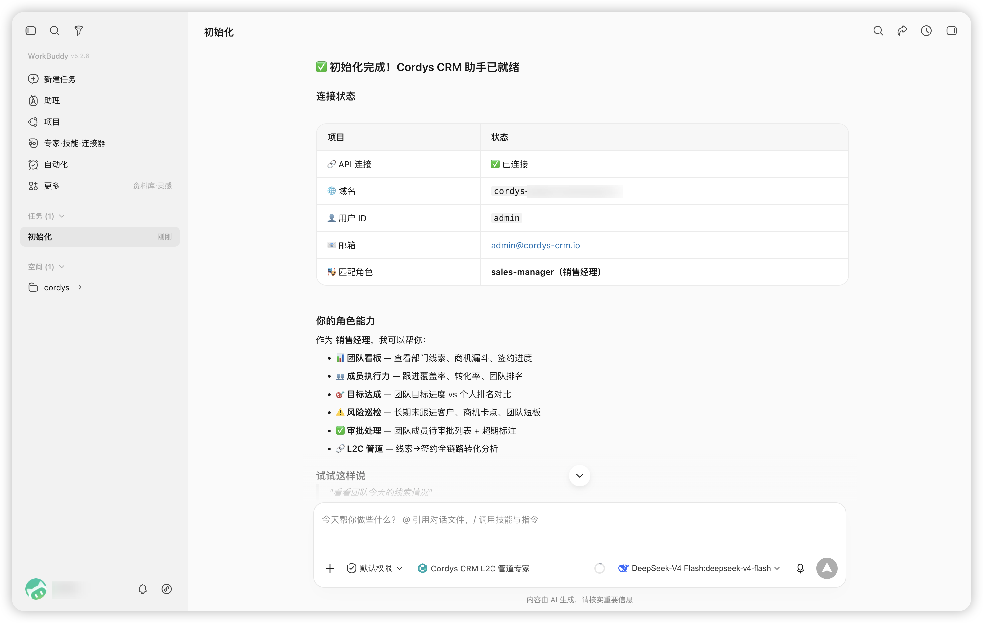Click the 初始化 conversation title
The width and height of the screenshot is (983, 623).
pos(219,32)
